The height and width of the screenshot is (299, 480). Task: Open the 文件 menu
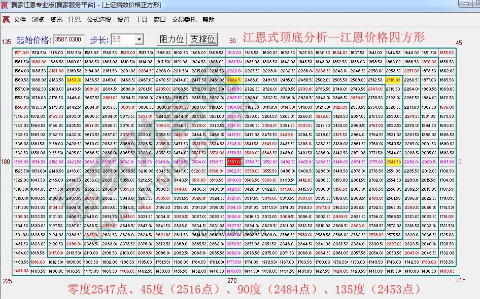tap(20, 19)
